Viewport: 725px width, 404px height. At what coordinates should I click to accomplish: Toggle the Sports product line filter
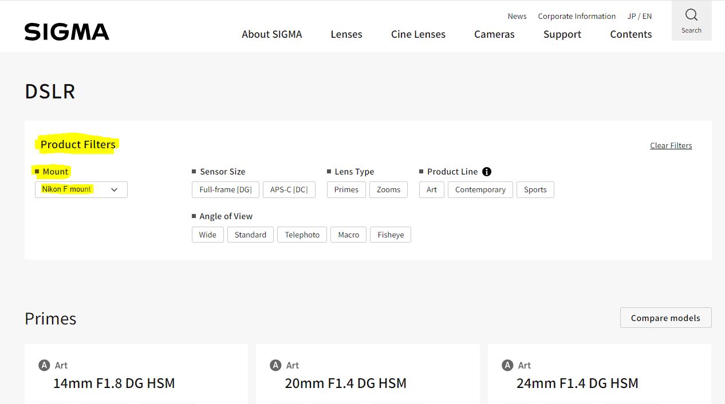(535, 189)
